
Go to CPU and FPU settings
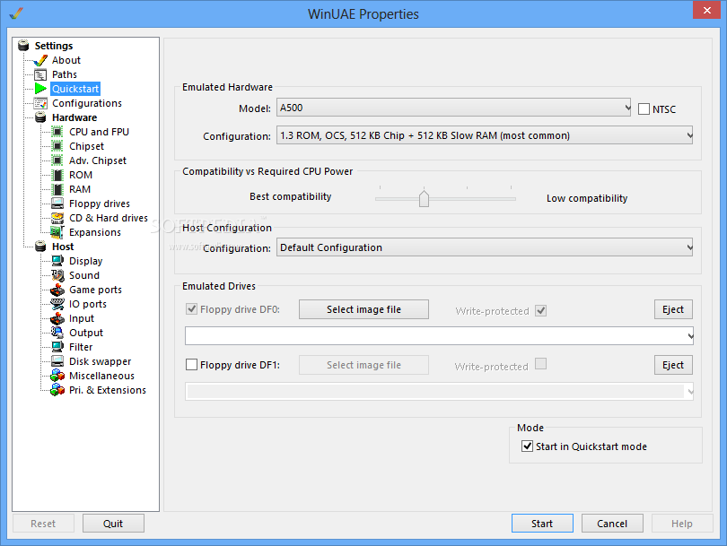click(99, 132)
